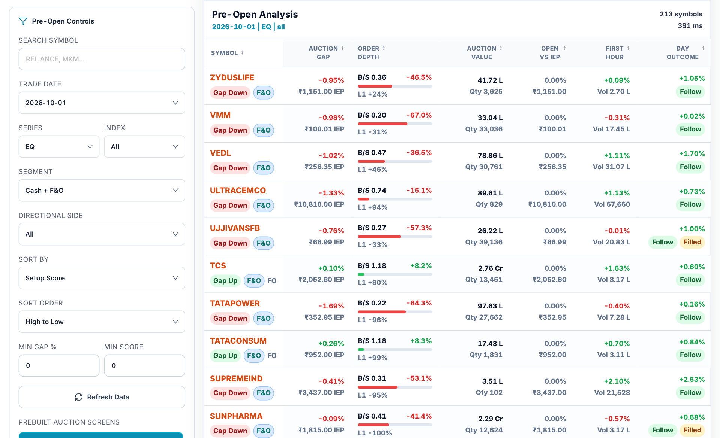720x438 pixels.
Task: Open the UJJIVANSFB symbol link
Action: click(235, 228)
